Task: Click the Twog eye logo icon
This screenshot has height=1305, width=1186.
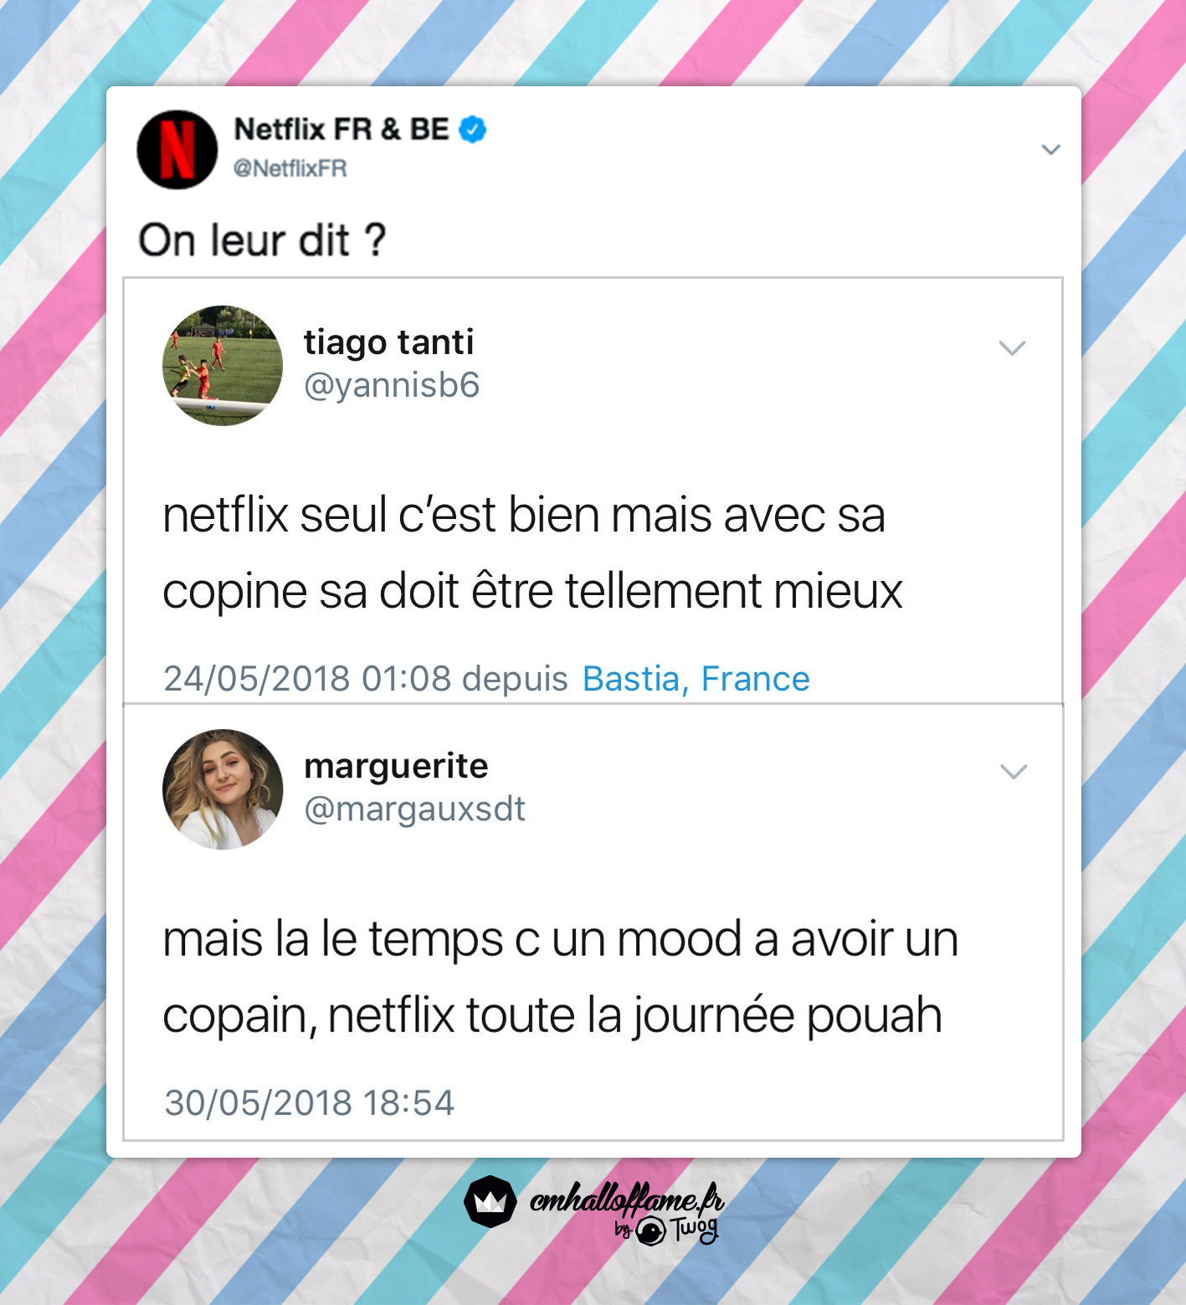Action: [x=650, y=1231]
